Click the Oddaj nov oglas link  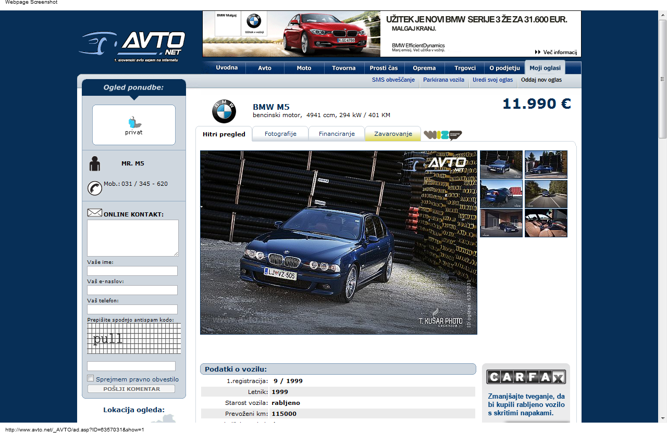tap(541, 80)
